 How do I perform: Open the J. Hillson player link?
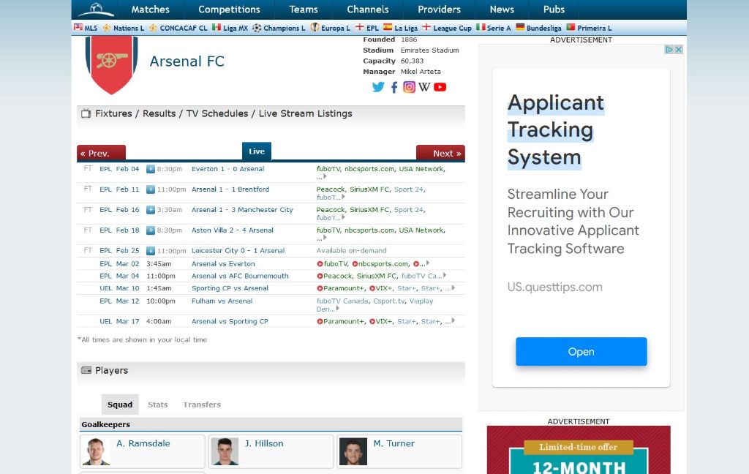263,443
